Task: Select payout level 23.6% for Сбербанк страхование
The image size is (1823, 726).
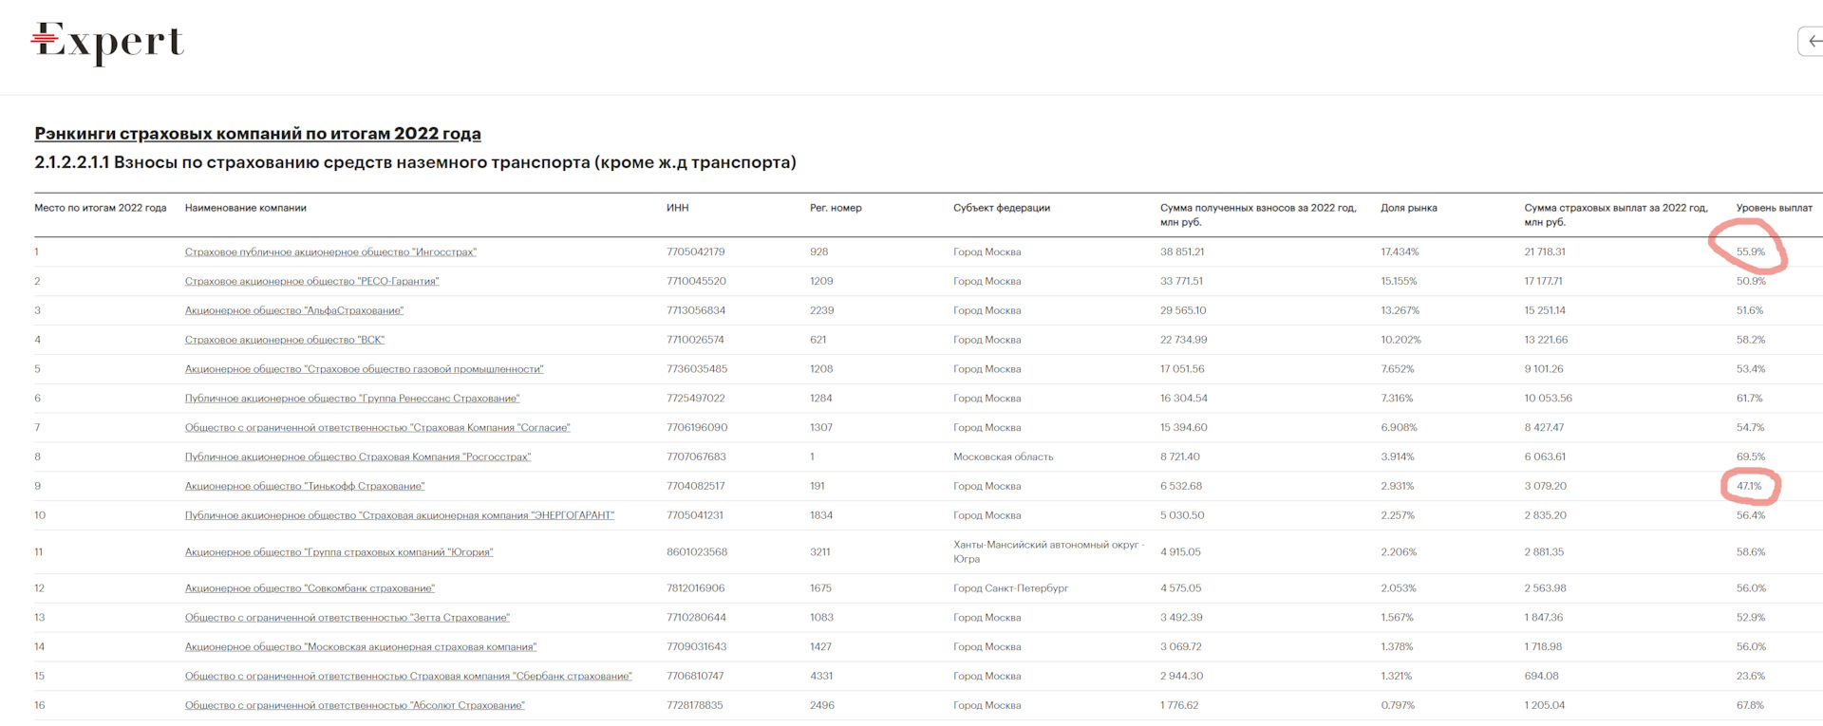Action: pos(1751,677)
